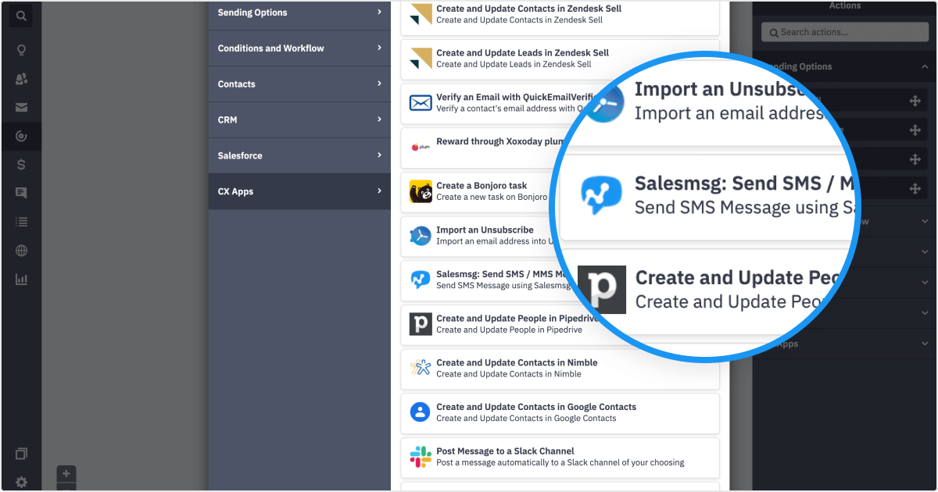The height and width of the screenshot is (492, 938).
Task: Go to Campaigns envelope icon in sidebar
Action: click(x=21, y=108)
